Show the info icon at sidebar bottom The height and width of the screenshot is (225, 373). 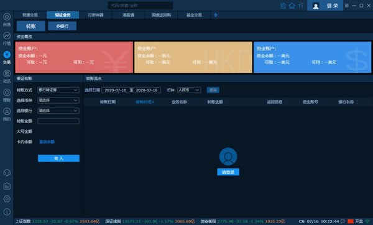[7, 212]
